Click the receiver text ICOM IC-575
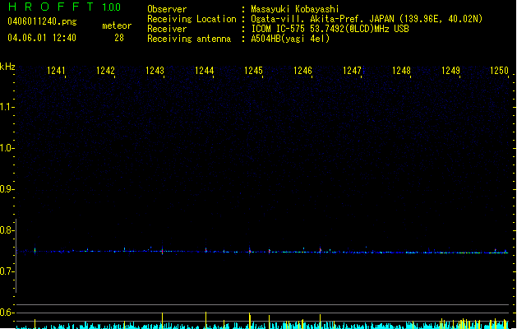517x329 pixels. (278, 29)
